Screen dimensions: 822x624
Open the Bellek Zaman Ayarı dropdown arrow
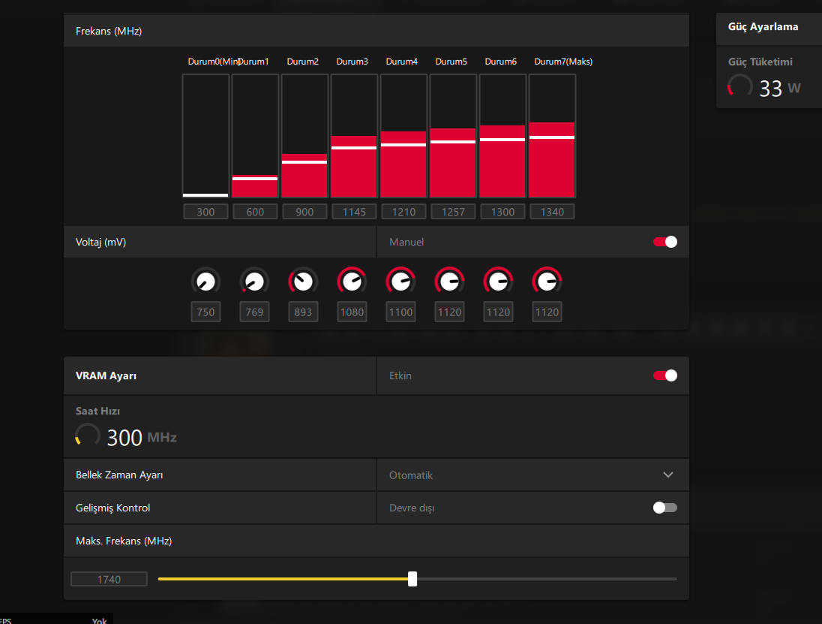click(668, 475)
